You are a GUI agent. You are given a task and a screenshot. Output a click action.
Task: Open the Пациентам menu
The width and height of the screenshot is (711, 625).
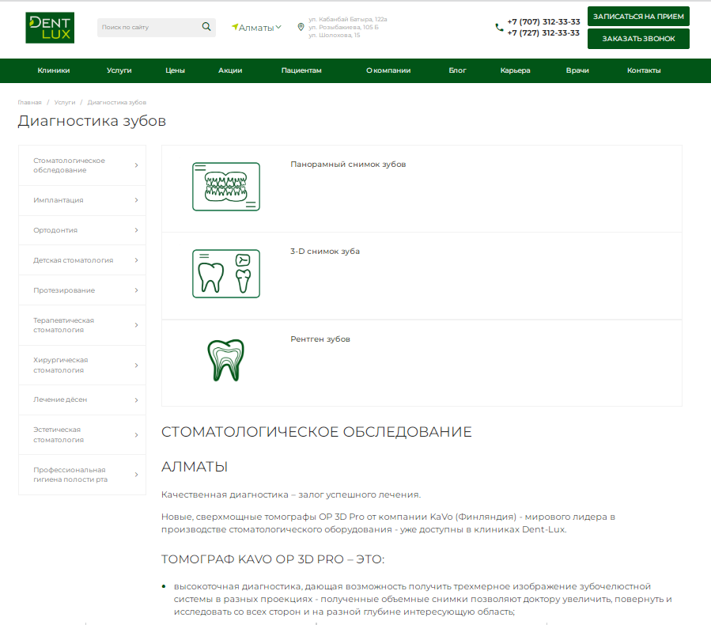(301, 70)
